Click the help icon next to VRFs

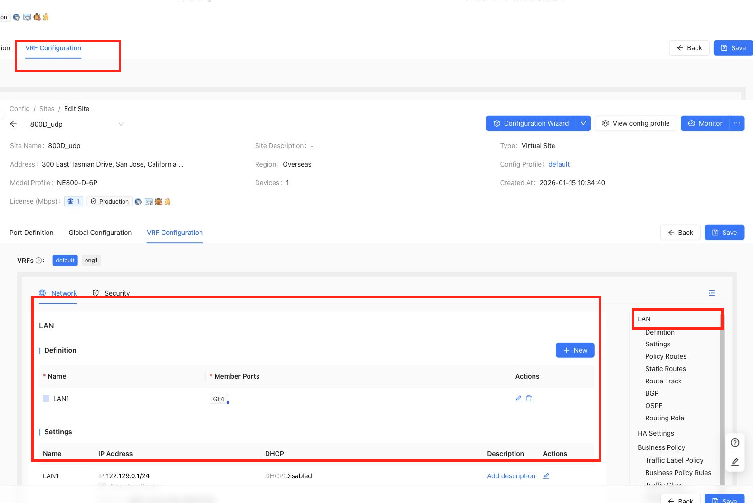coord(39,261)
